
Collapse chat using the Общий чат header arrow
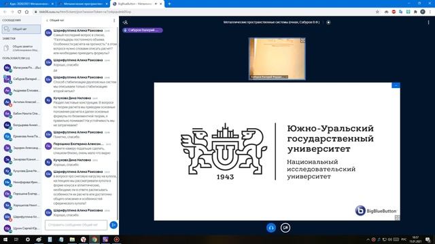55,20
